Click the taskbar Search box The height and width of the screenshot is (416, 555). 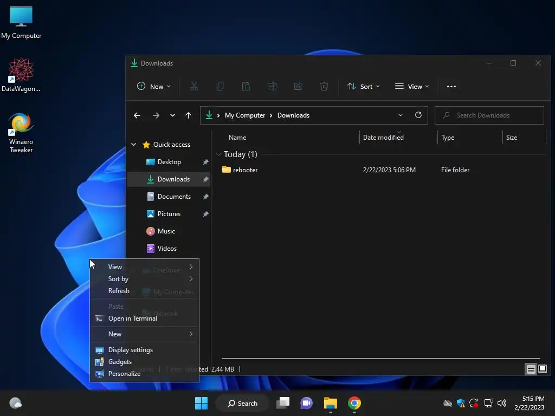coord(243,403)
